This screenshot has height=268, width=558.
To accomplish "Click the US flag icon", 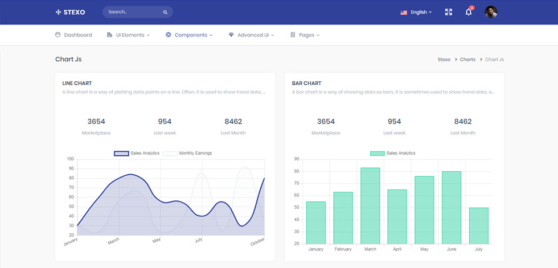I will pos(404,13).
